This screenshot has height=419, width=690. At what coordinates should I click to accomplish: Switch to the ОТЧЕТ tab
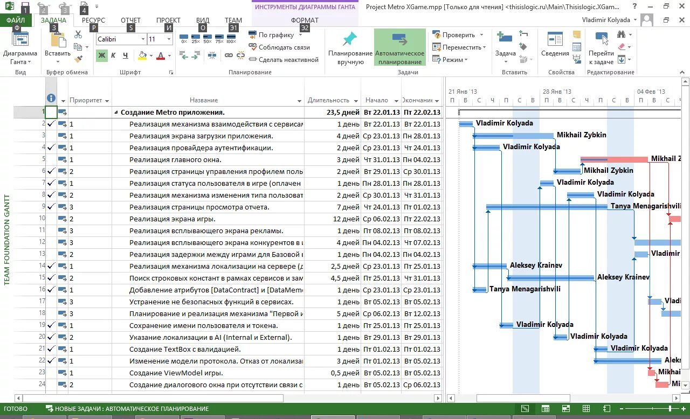point(130,20)
